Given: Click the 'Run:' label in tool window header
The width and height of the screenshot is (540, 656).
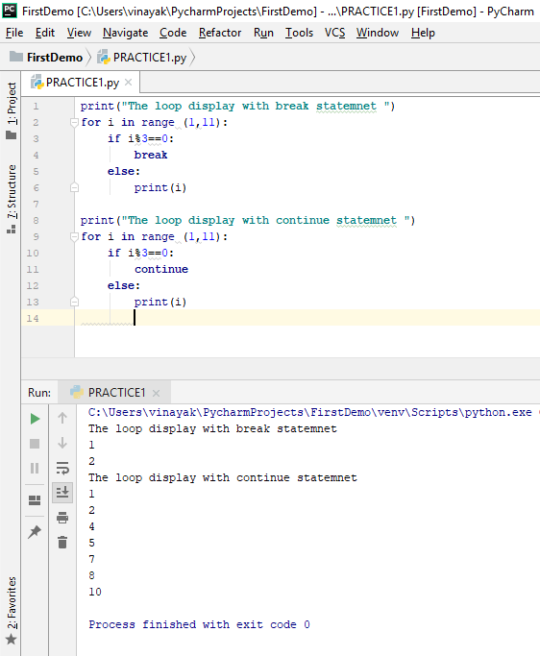Looking at the screenshot, I should [x=39, y=393].
